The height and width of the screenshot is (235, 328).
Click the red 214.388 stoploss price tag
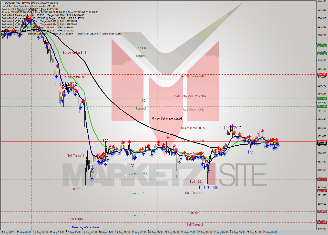[322, 74]
